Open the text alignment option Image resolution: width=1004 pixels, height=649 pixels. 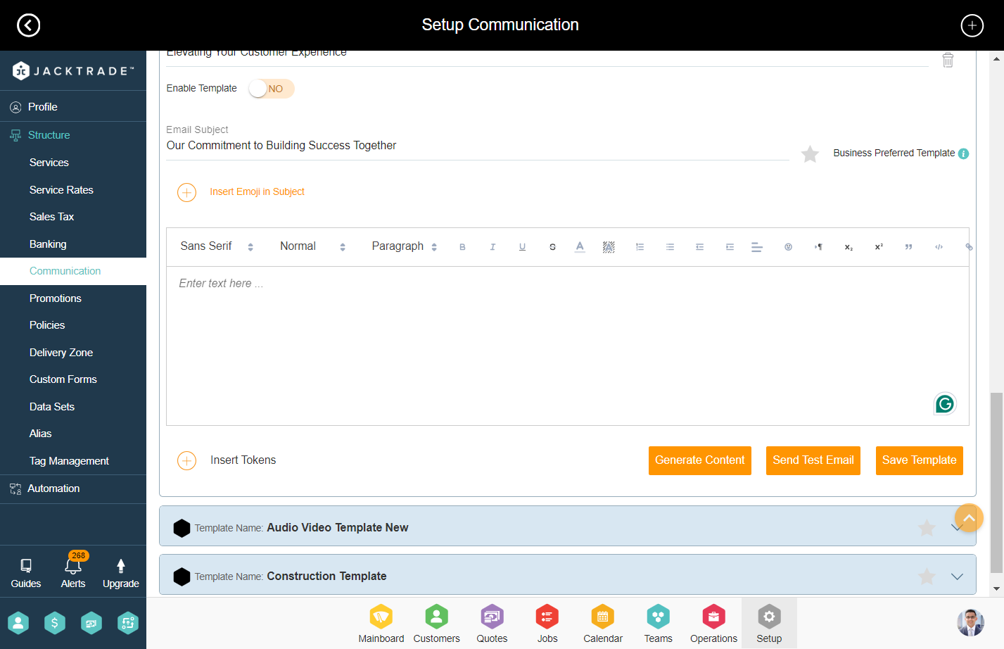pyautogui.click(x=757, y=247)
